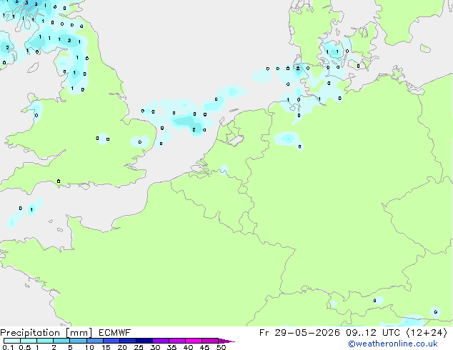Click the "45" legend scale label

(204, 347)
